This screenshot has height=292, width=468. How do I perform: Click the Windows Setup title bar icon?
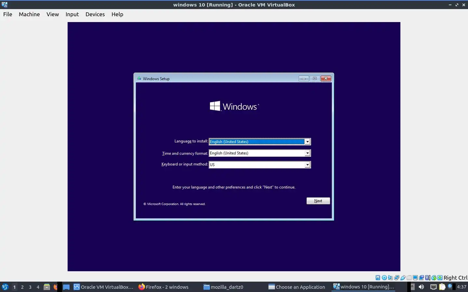(139, 78)
